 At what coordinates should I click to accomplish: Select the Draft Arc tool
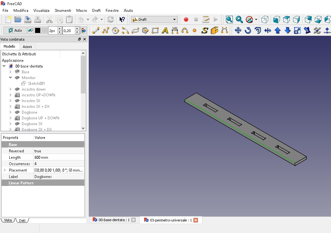coord(125,30)
